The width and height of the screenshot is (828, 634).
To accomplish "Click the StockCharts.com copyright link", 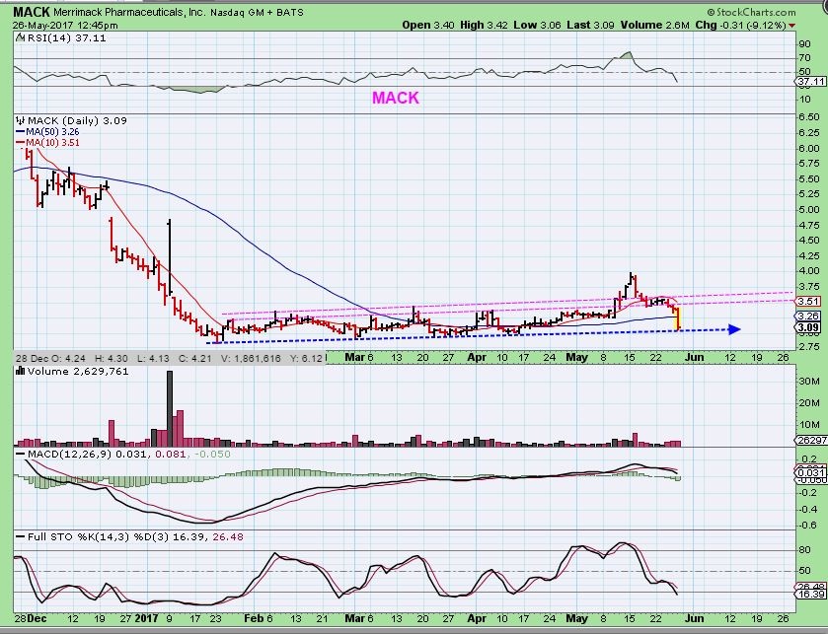I will 772,9.
